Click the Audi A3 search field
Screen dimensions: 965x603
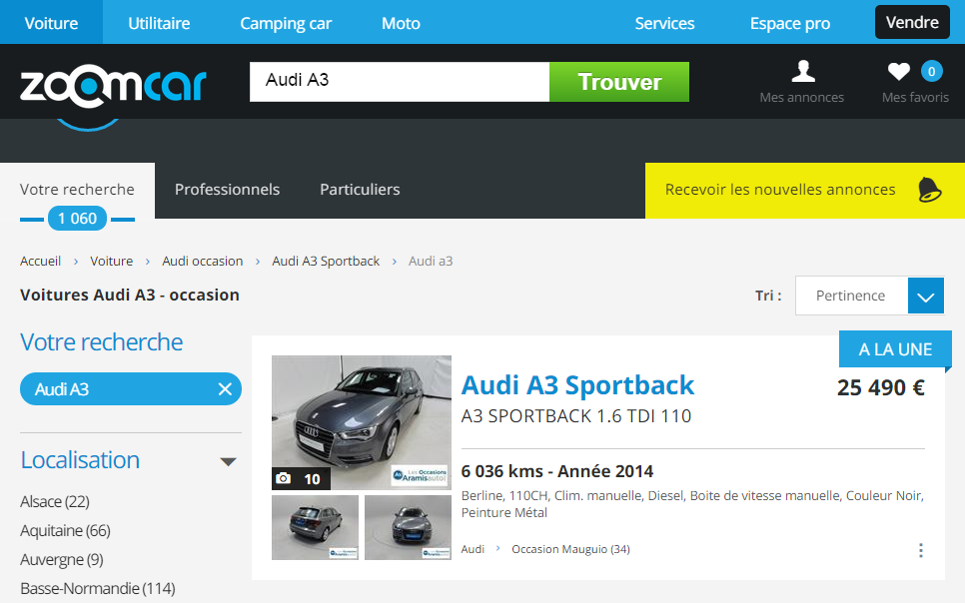point(400,82)
